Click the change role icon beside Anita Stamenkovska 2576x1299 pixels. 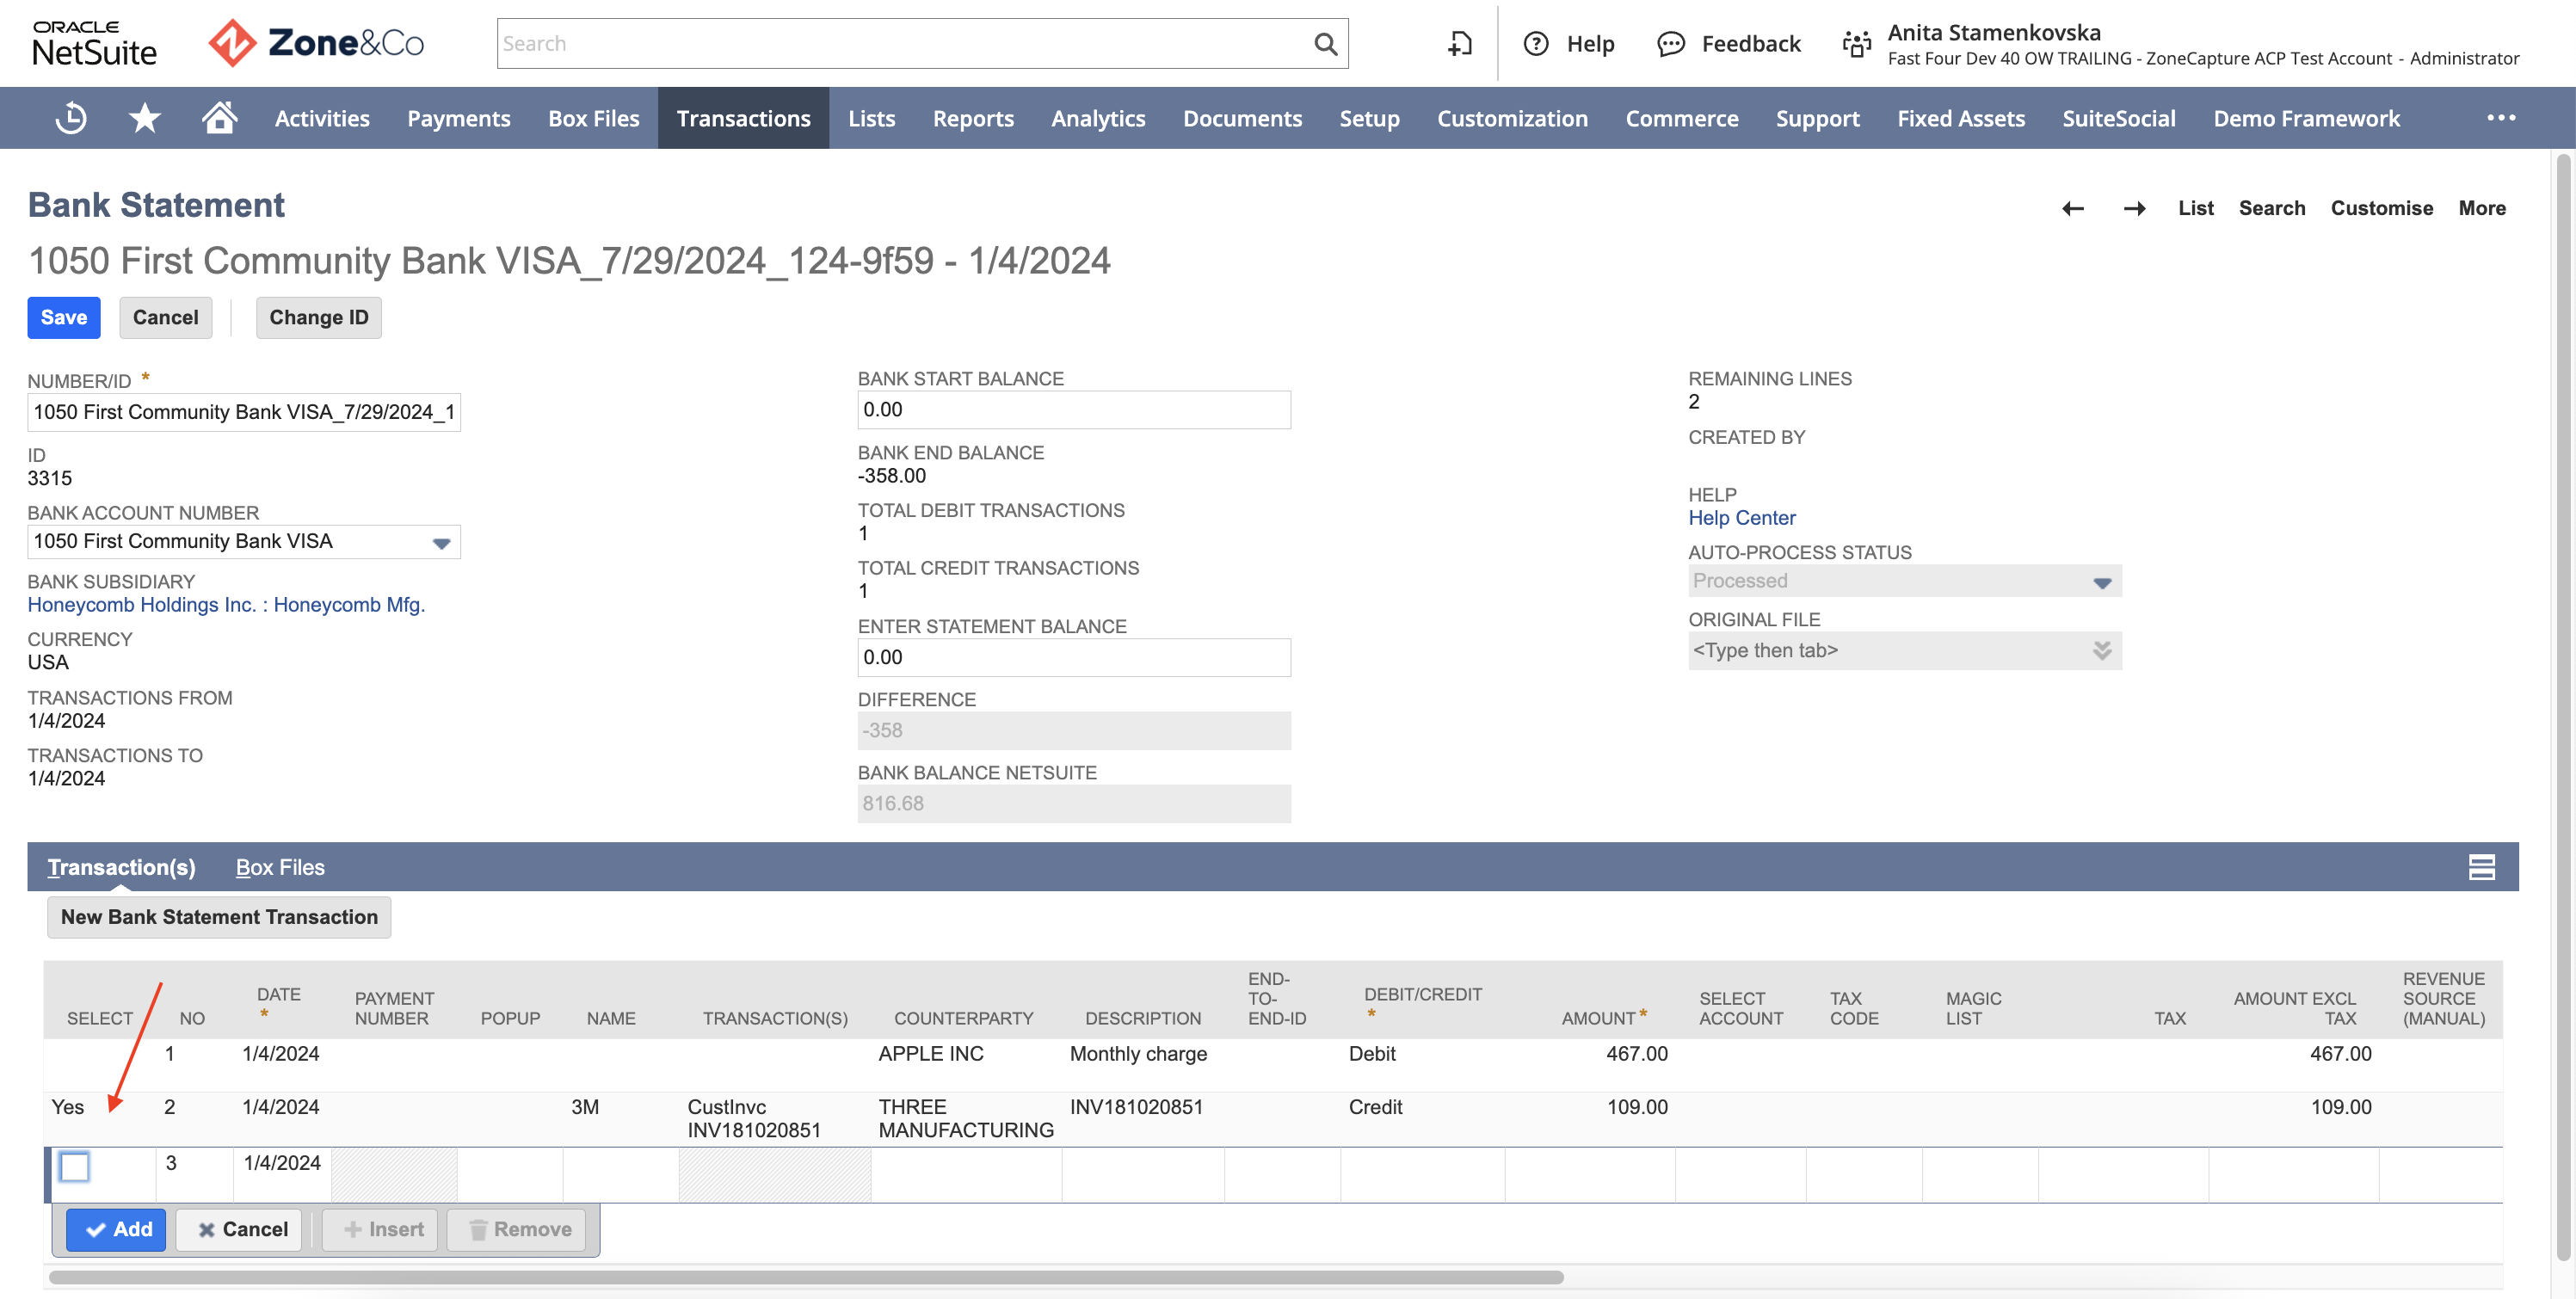[x=1856, y=44]
